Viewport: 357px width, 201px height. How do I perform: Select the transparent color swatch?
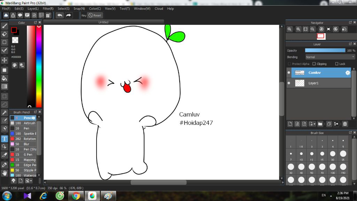click(15, 40)
